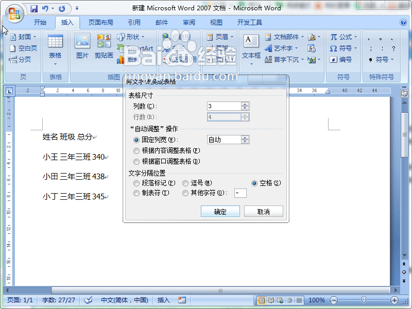This screenshot has height=309, width=412.
Task: Choose 逗号 as text separator
Action: pyautogui.click(x=185, y=183)
